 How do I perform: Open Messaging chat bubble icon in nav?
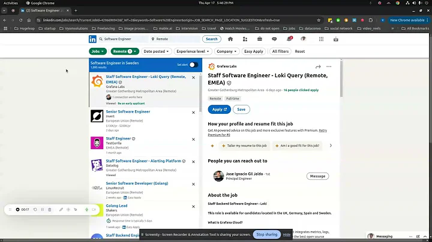(274, 39)
